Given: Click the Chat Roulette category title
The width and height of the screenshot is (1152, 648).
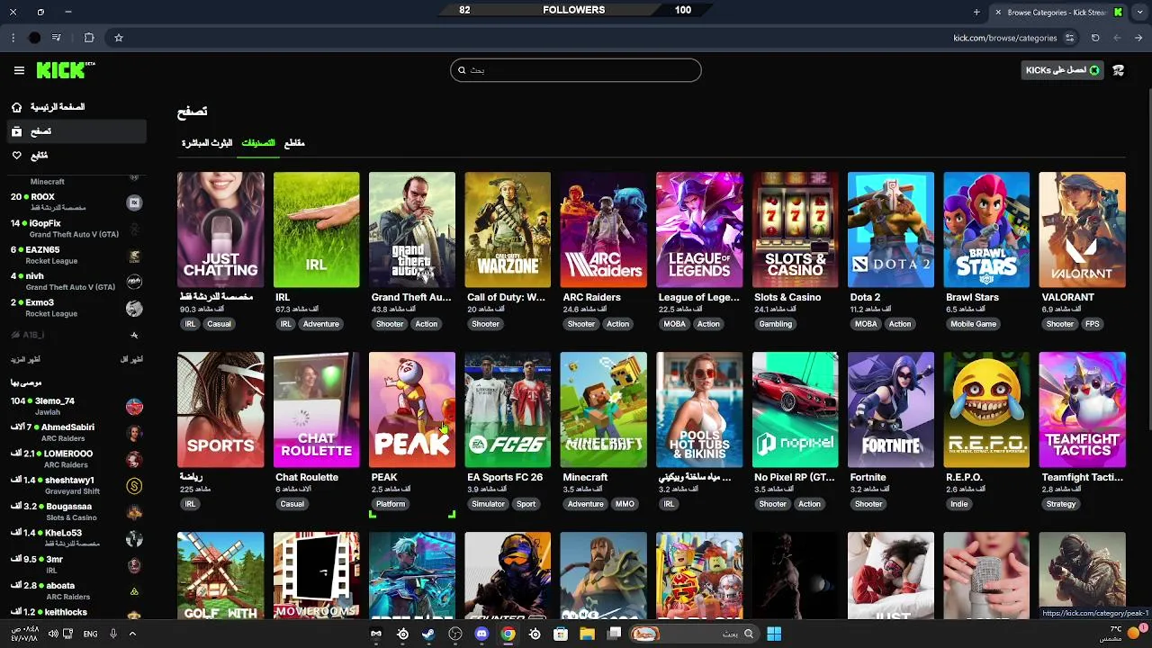Looking at the screenshot, I should (x=307, y=477).
